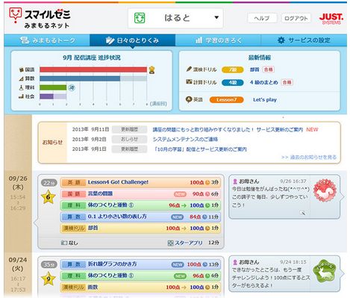Click the yellow star 6 badge
350x298 pixels.
[x=49, y=197]
